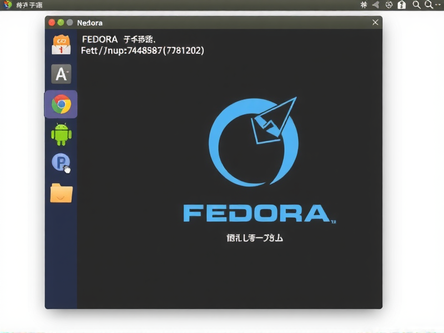Screen dimensions: 444x333
Task: Click the small caption below FEDORA
Action: tap(254, 236)
